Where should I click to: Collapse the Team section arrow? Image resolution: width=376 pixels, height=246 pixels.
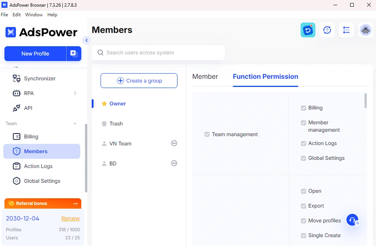[x=75, y=124]
